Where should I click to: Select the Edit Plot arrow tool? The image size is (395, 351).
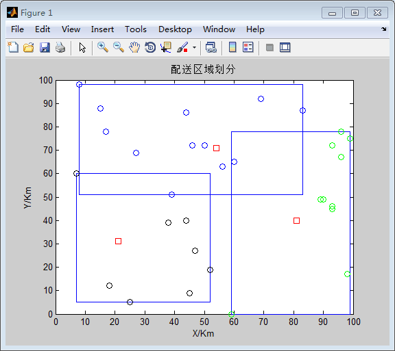[82, 47]
